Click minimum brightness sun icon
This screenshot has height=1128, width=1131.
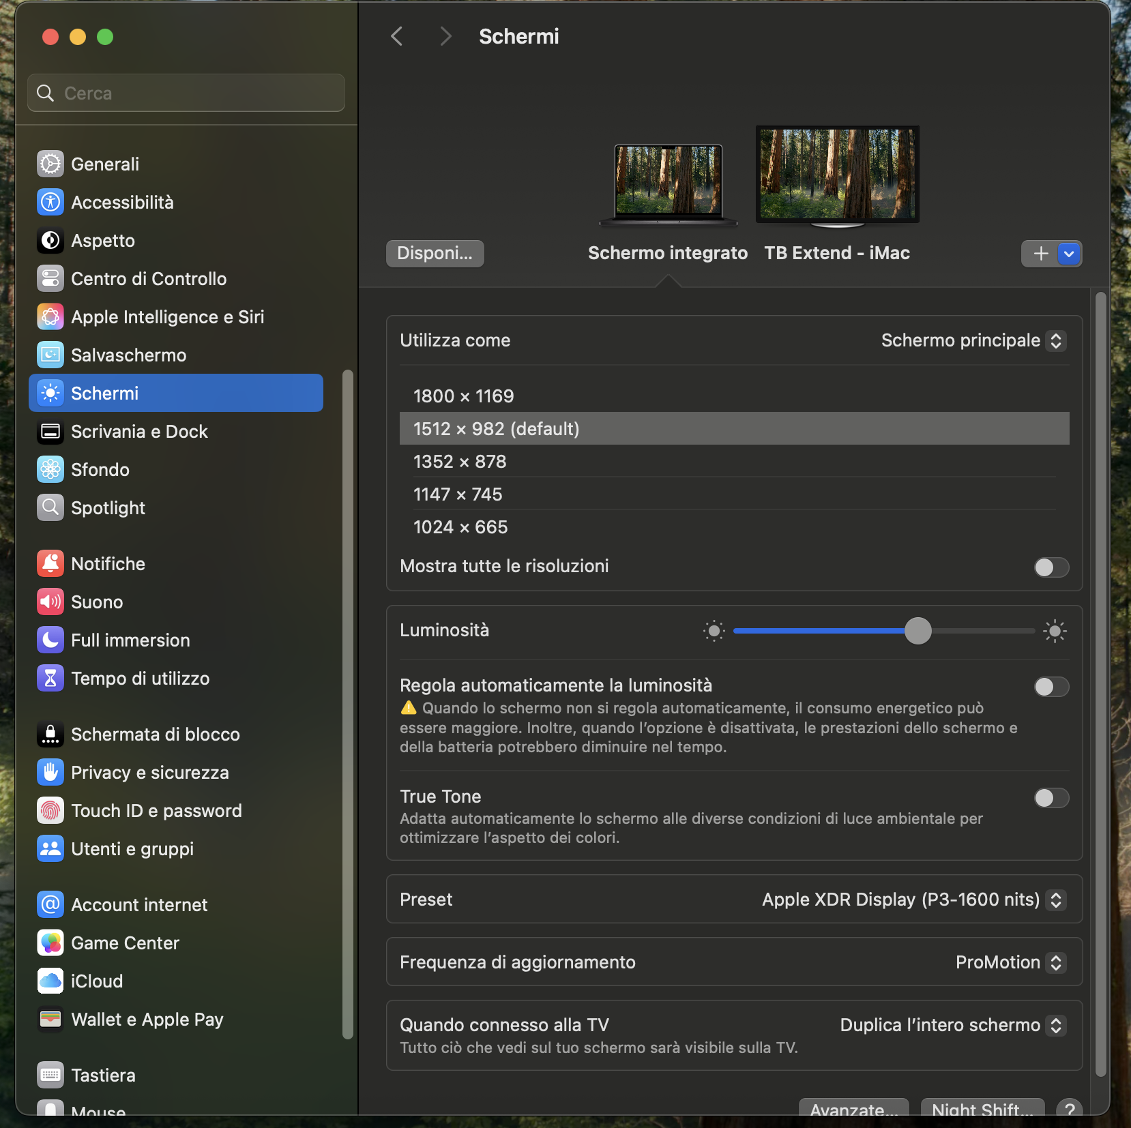[x=714, y=631]
